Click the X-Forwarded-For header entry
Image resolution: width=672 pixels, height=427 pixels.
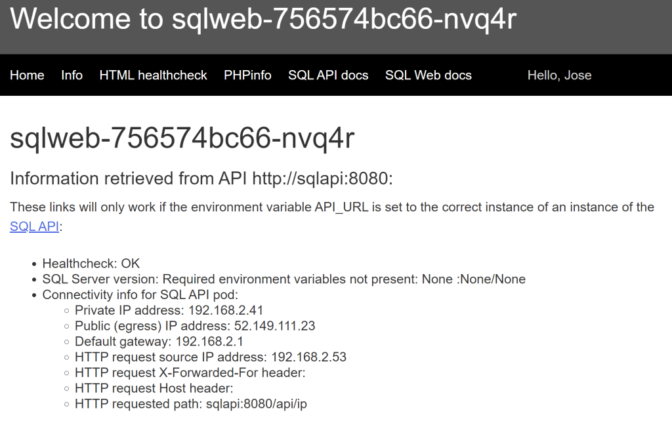point(190,373)
